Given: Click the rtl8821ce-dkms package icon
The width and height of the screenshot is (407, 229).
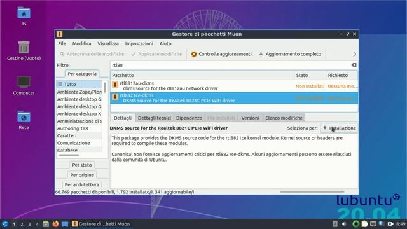Looking at the screenshot, I should [114, 97].
